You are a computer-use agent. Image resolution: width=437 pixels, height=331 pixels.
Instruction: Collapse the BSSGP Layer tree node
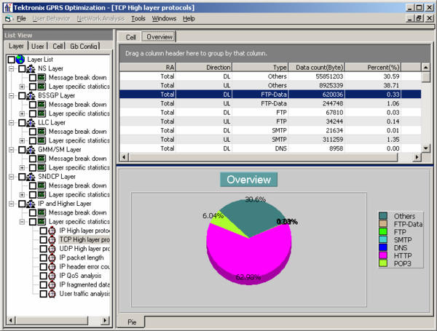(x=12, y=95)
